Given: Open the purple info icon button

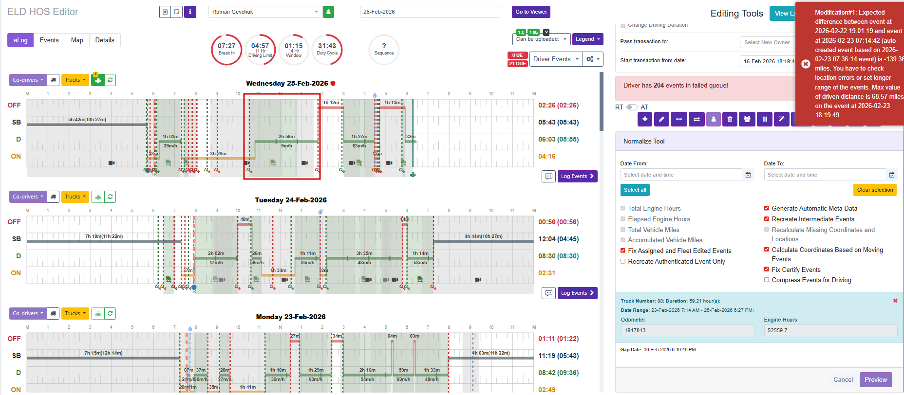Looking at the screenshot, I should click(x=190, y=12).
